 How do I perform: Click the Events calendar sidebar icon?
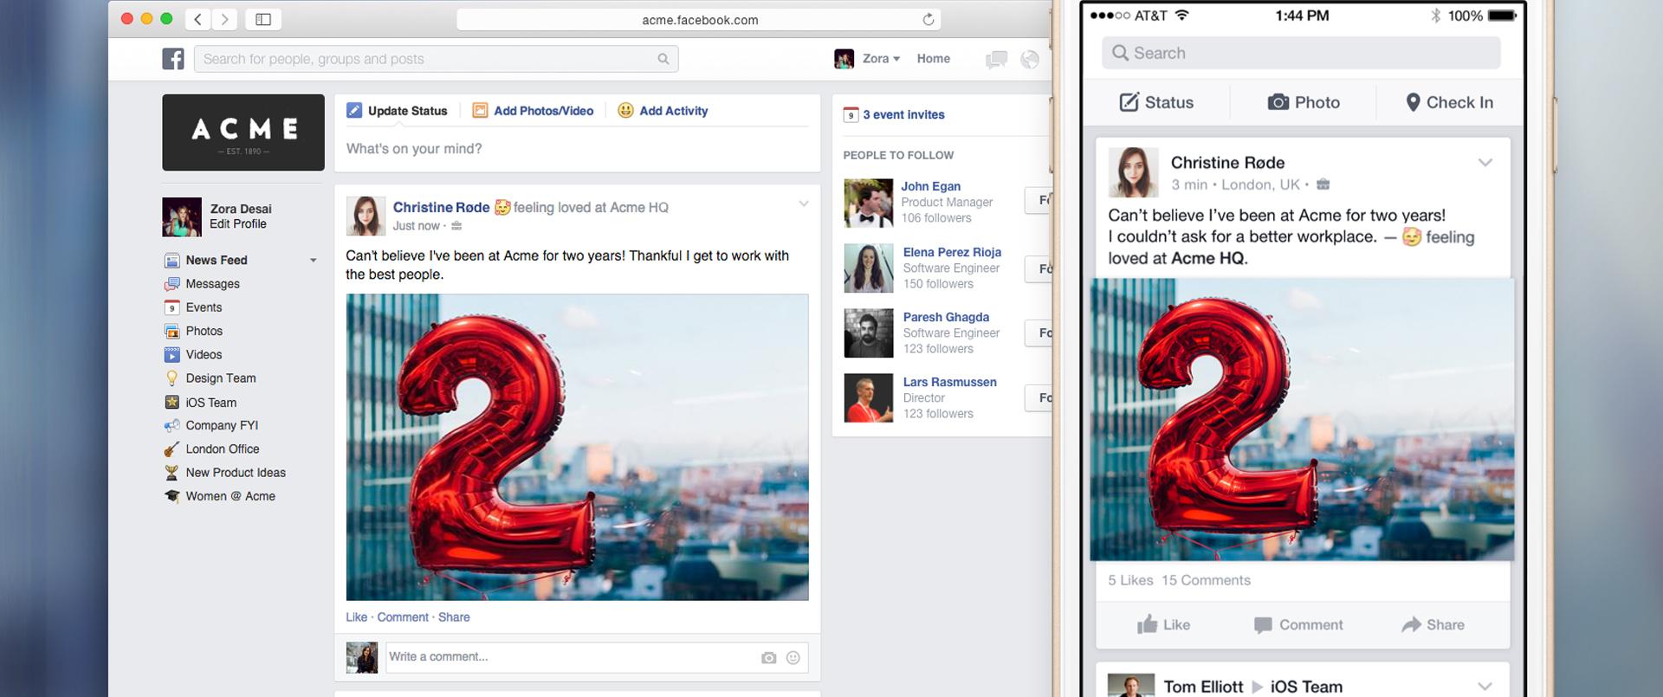171,307
